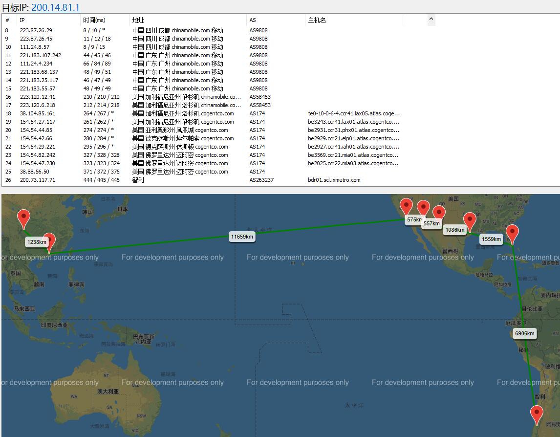Click the Guangzhou map pin near the 1238km label
560x437 pixels.
[49, 243]
